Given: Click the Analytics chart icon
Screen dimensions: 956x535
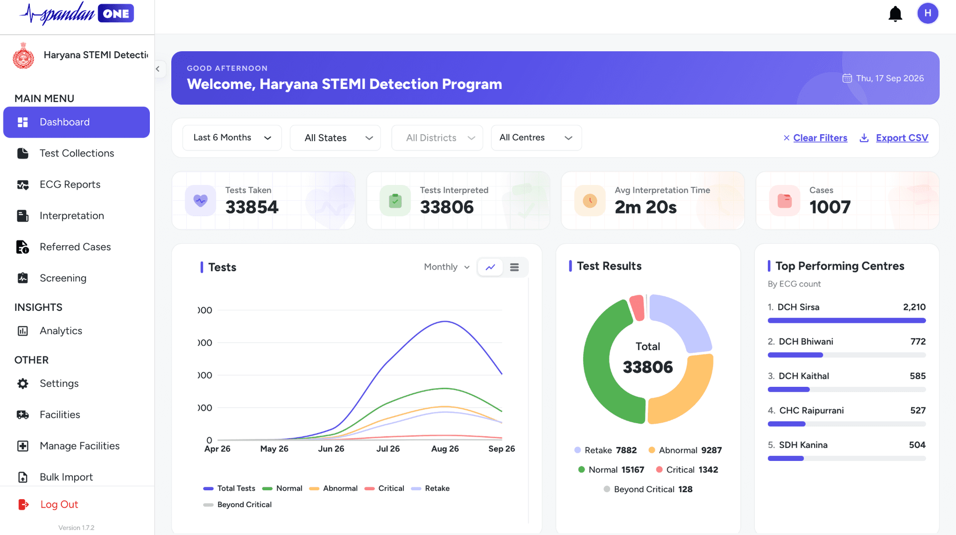Looking at the screenshot, I should pyautogui.click(x=22, y=331).
